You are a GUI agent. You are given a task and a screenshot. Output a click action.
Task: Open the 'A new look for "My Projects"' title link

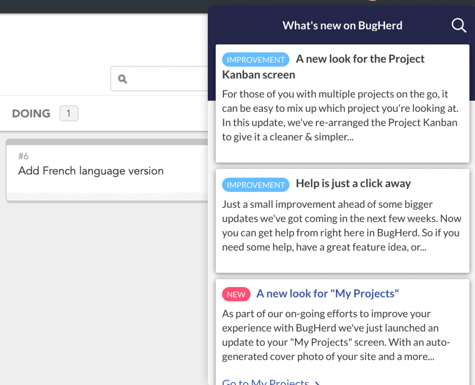click(x=327, y=294)
